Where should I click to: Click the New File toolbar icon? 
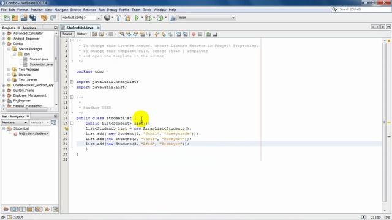pyautogui.click(x=7, y=18)
